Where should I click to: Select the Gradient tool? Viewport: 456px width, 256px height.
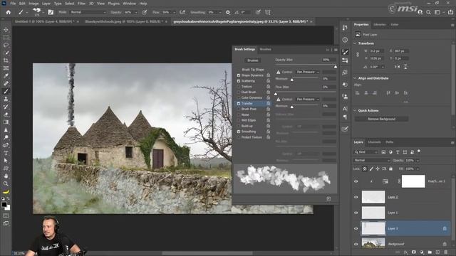pyautogui.click(x=6, y=122)
